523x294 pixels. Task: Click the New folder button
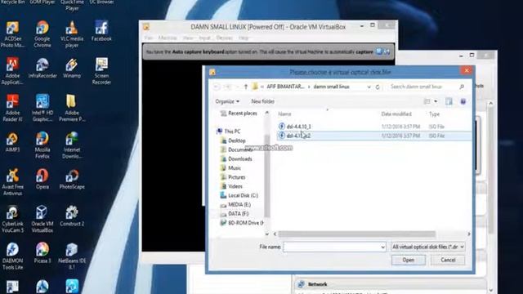(263, 101)
